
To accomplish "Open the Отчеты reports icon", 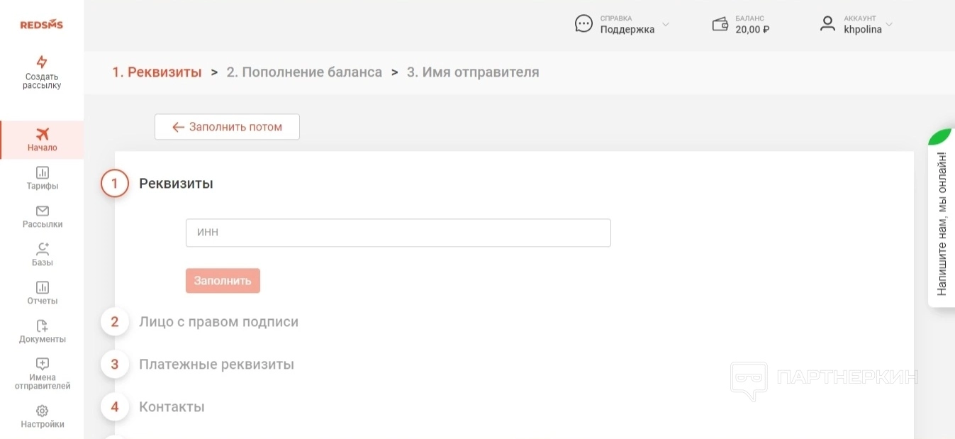I will 42,287.
